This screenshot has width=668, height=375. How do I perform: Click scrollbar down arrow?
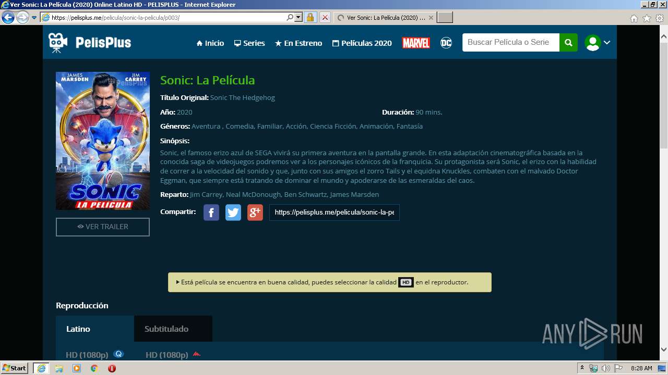tap(664, 349)
